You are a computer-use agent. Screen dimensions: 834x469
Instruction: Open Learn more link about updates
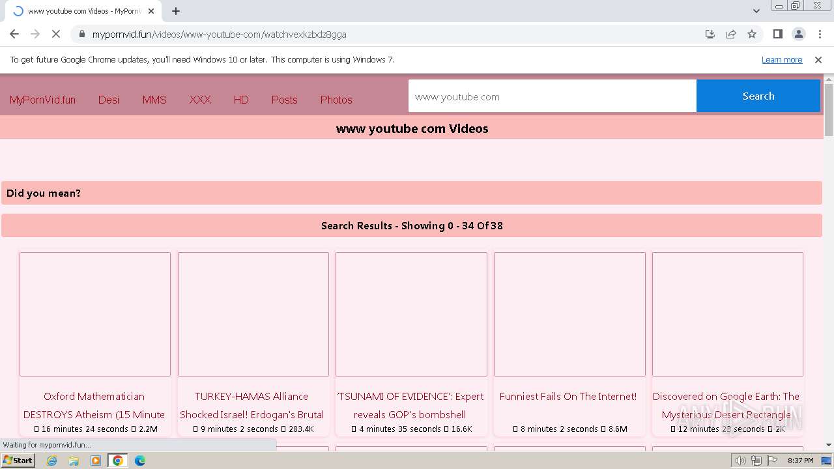(x=782, y=59)
